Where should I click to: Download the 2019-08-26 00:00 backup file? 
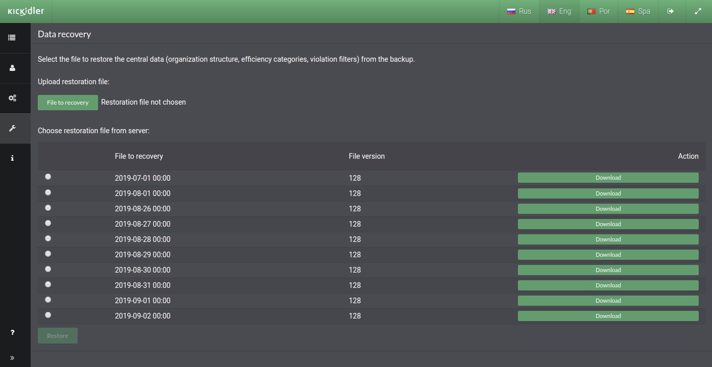(608, 209)
